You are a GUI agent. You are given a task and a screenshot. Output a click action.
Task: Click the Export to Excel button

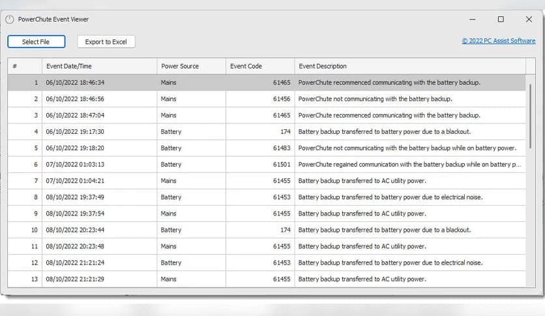coord(106,42)
